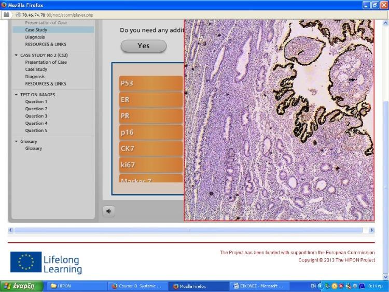Open Case Study under CS2
Image resolution: width=389 pixels, height=292 pixels.
click(x=36, y=69)
